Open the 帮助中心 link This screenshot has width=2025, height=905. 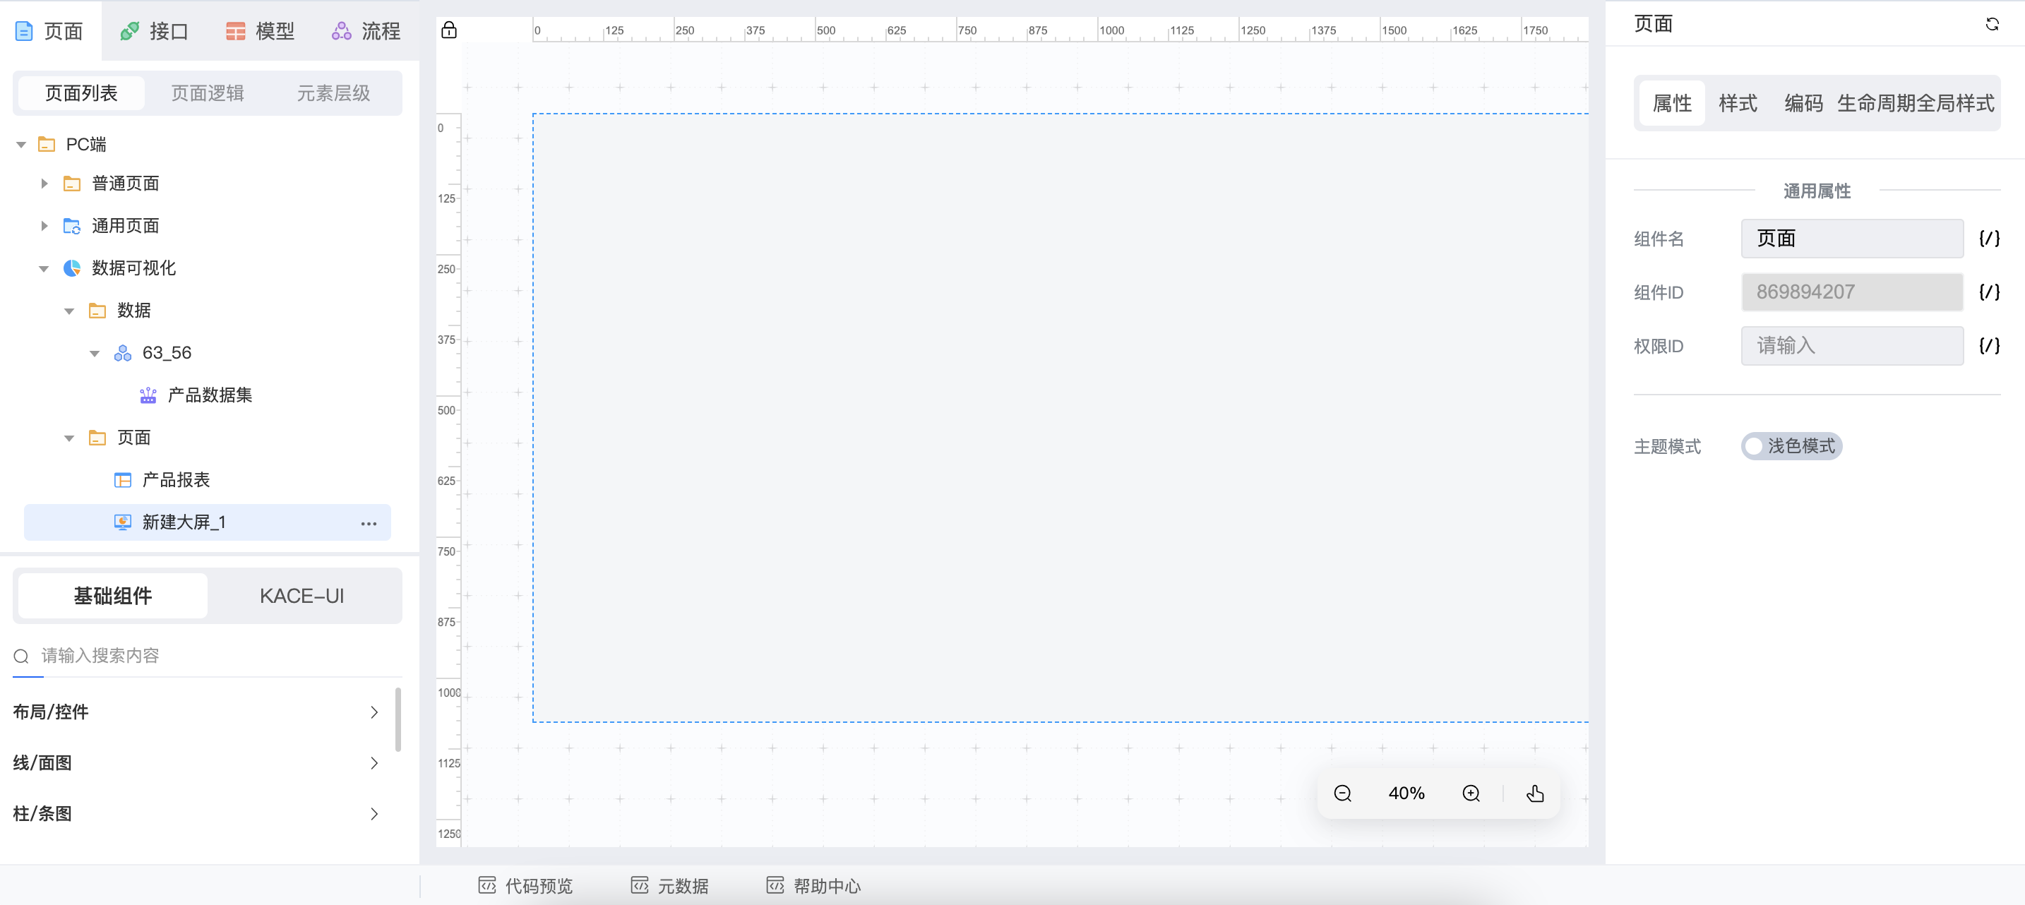point(814,886)
